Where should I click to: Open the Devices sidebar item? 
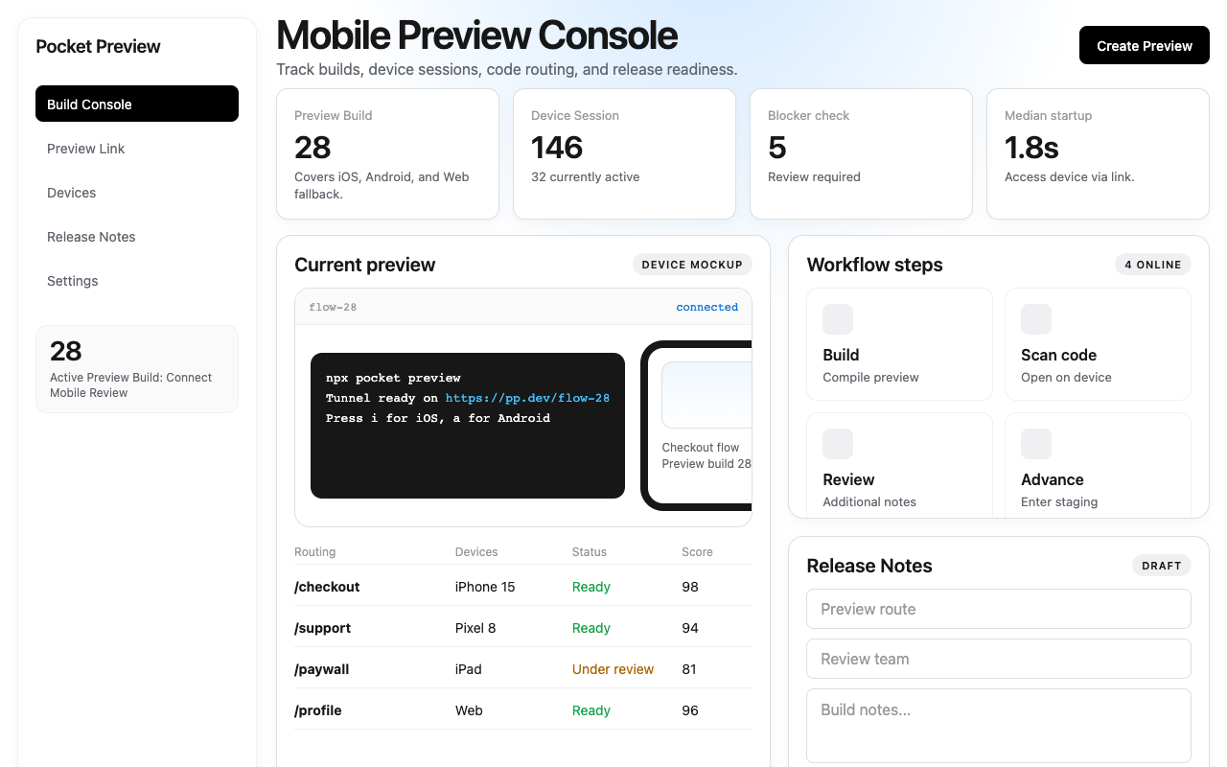pyautogui.click(x=137, y=192)
